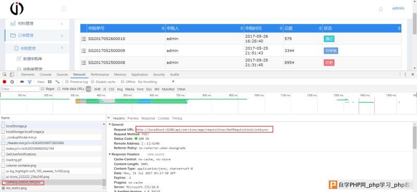Click the 拒绝 status badge
This screenshot has width=417, height=192.
pyautogui.click(x=329, y=62)
